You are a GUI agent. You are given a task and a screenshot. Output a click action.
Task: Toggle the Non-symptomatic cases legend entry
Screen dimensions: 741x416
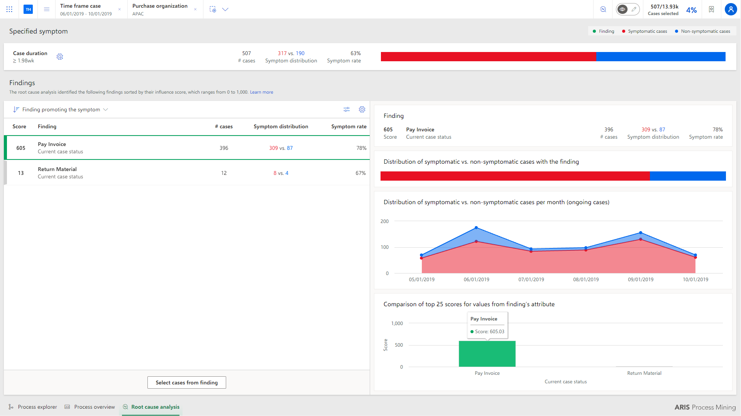[x=702, y=31]
